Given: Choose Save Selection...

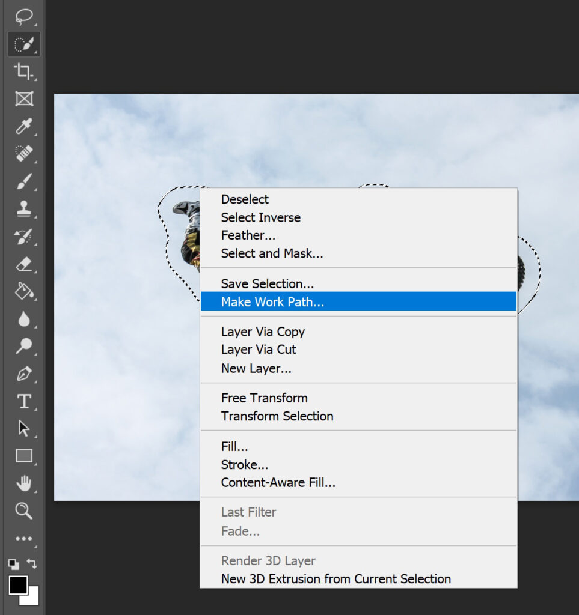Looking at the screenshot, I should click(x=358, y=283).
